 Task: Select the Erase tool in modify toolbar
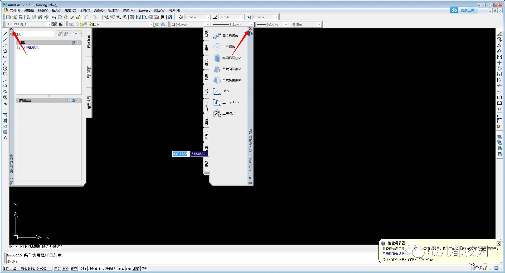pyautogui.click(x=499, y=34)
